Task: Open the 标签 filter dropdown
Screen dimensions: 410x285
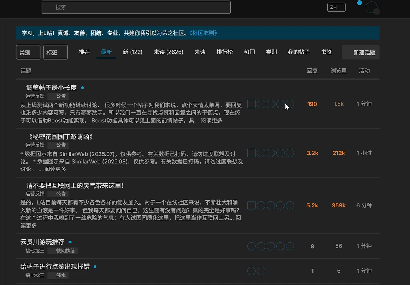Action: [55, 52]
